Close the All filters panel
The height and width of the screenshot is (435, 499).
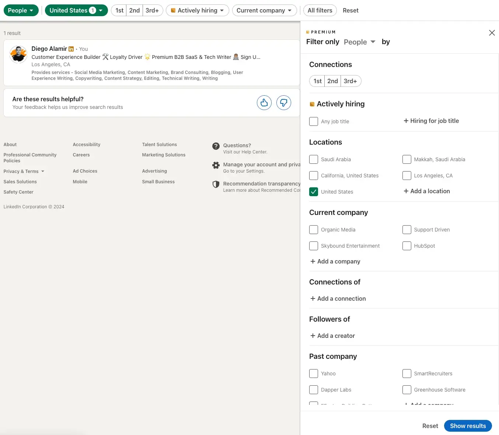(492, 33)
